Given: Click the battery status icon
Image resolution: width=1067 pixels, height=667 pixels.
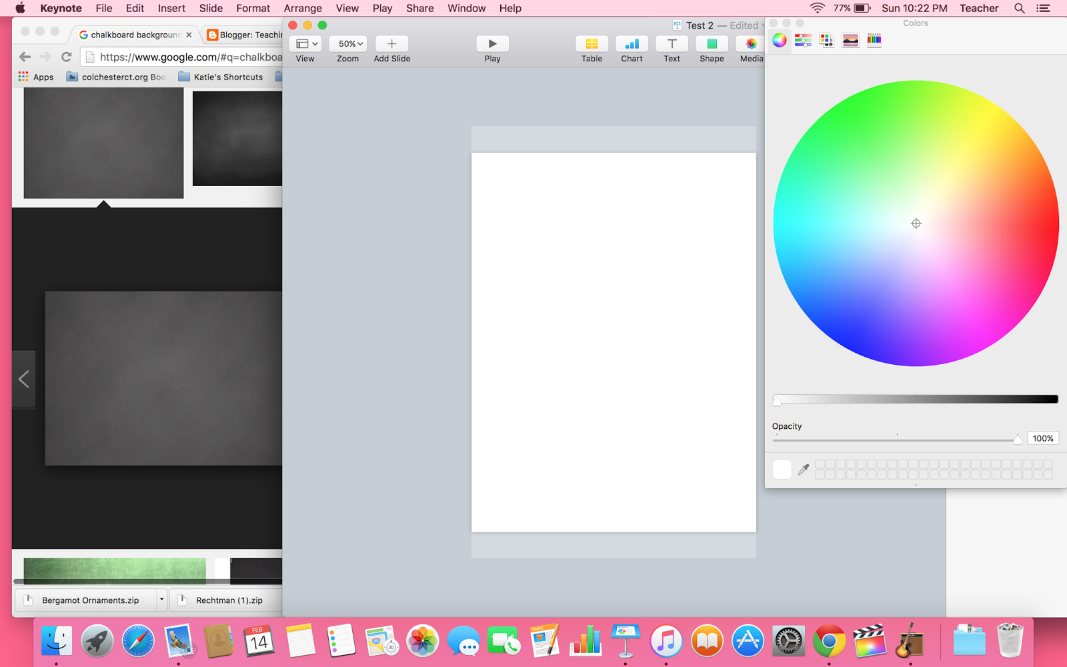Looking at the screenshot, I should 862,8.
